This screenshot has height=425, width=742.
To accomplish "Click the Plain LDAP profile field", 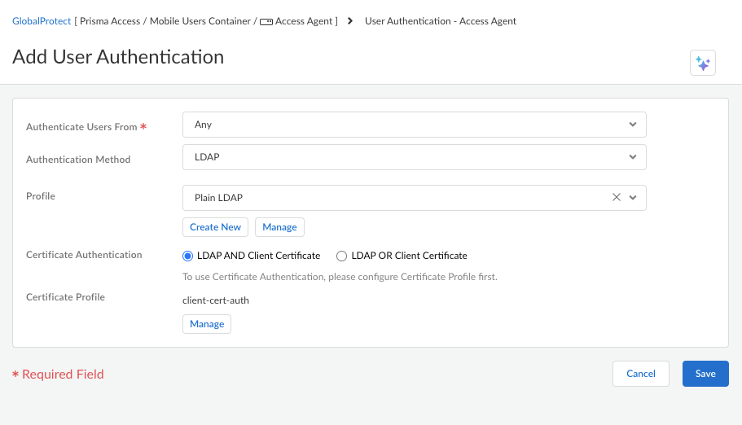I will 391,198.
